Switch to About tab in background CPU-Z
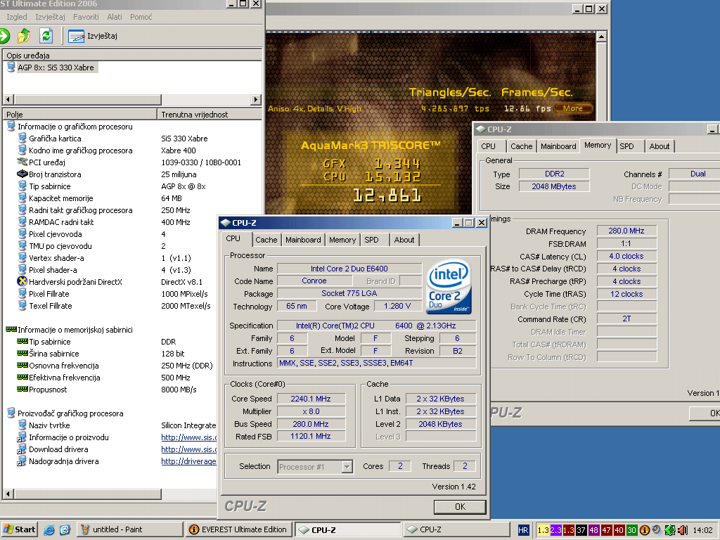 [x=660, y=146]
